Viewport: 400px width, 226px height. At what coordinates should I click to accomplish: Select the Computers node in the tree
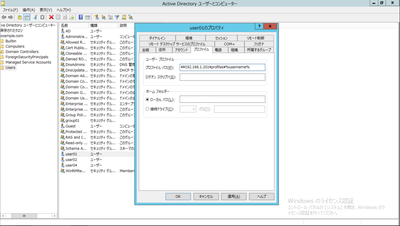click(x=15, y=47)
